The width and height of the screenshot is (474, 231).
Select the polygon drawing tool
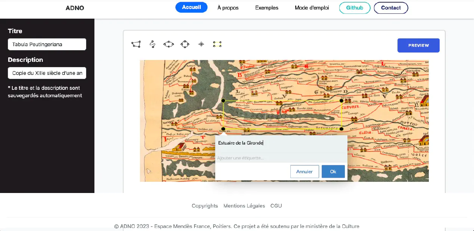(136, 44)
